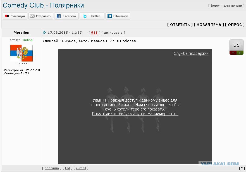The width and height of the screenshot is (246, 172).
Task: Click the Отправить envelope share button
Action: tap(41, 16)
